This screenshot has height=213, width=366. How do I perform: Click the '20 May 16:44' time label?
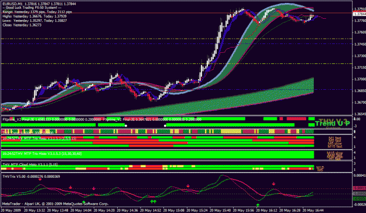click(x=313, y=210)
